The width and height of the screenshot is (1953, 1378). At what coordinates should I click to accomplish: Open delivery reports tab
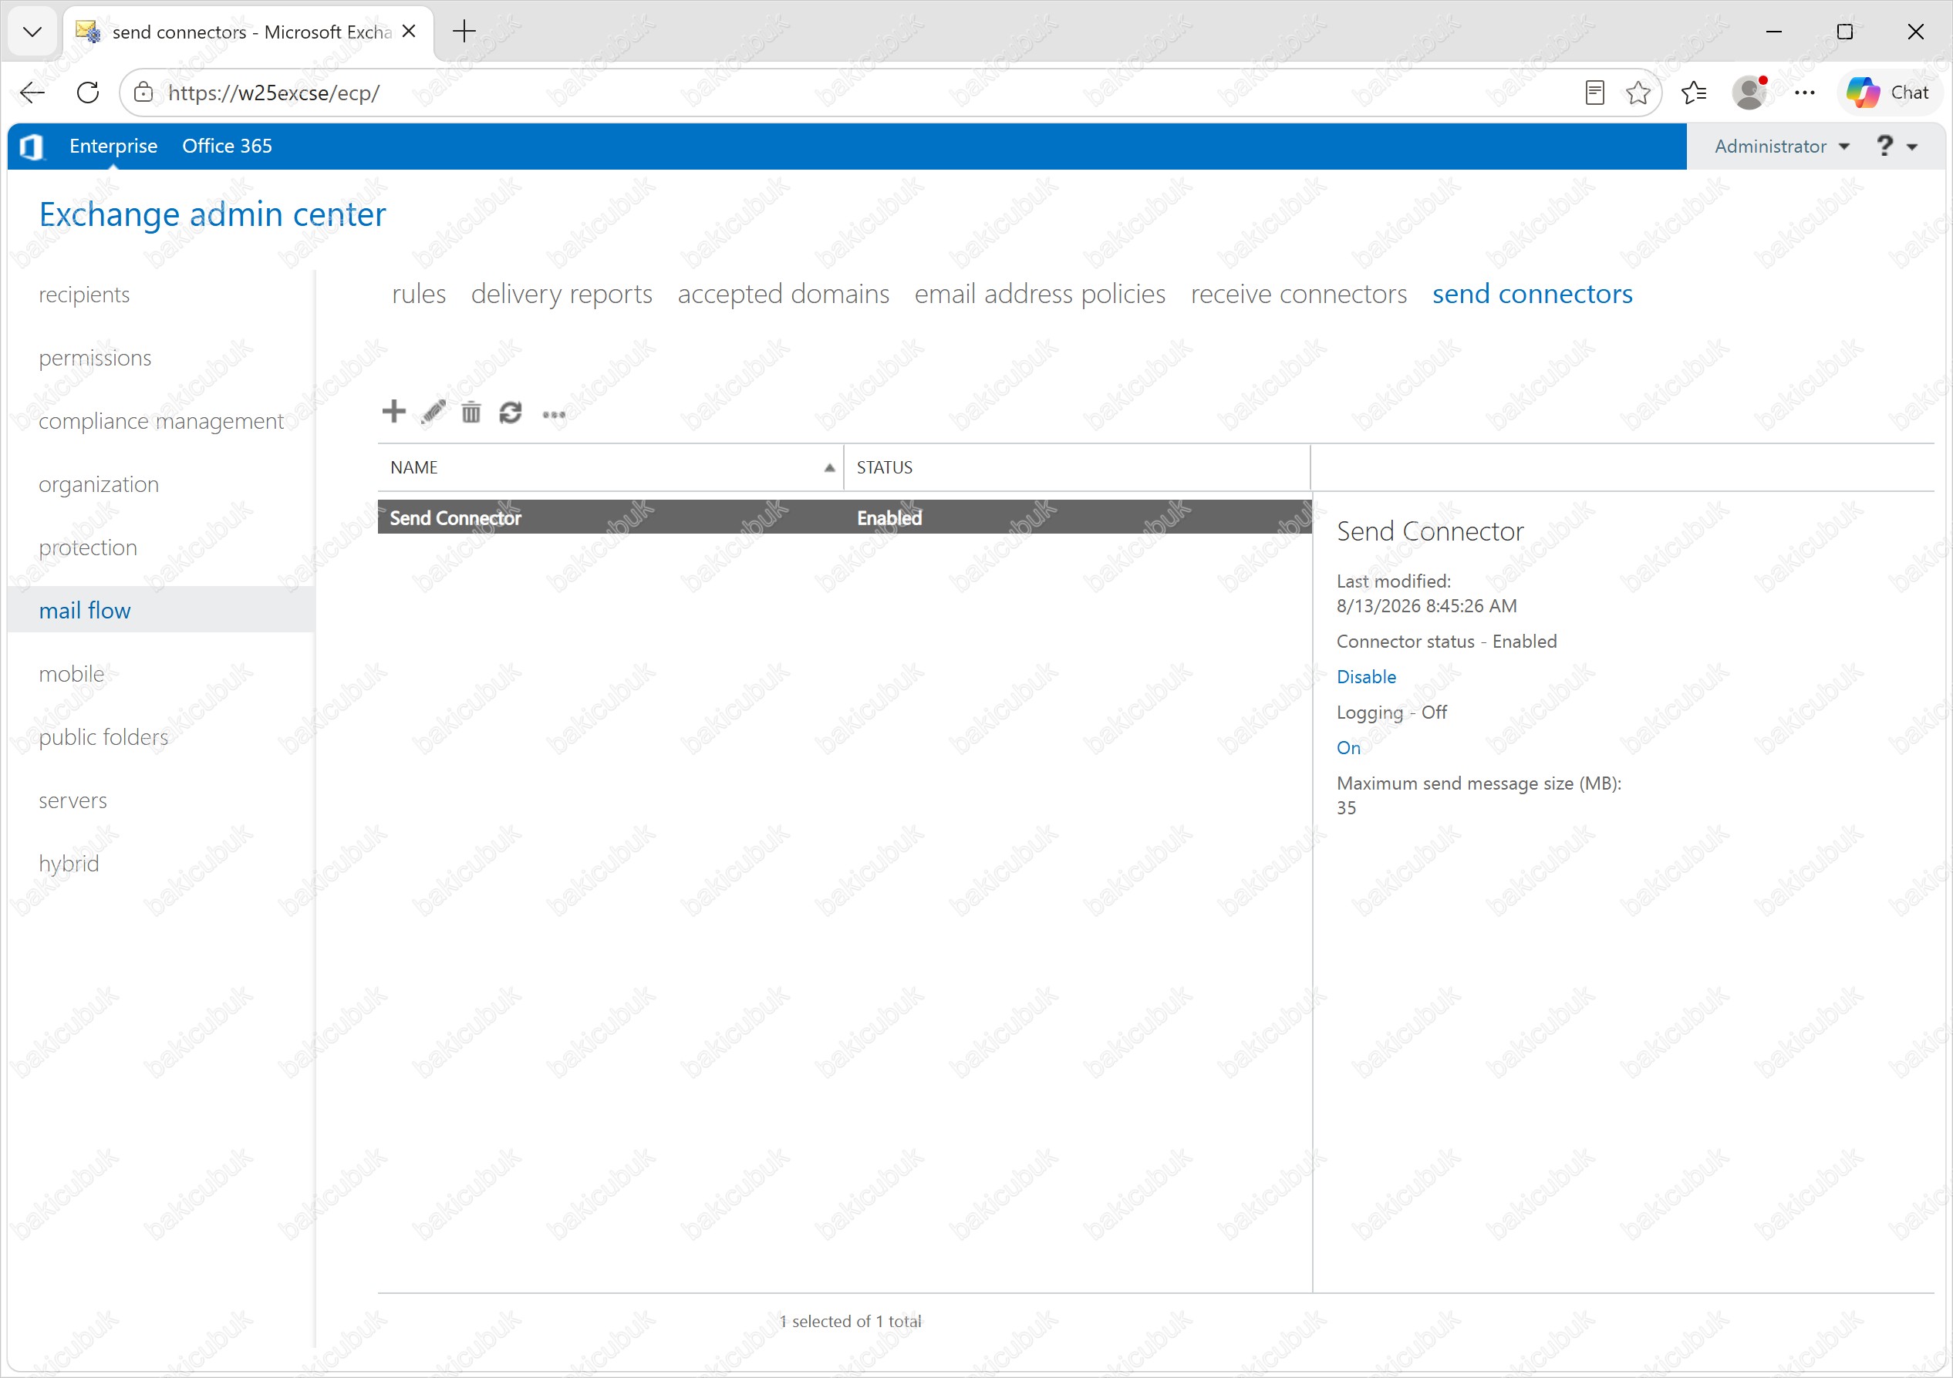tap(562, 295)
